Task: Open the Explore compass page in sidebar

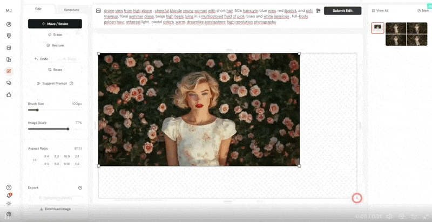Action: coord(9,24)
